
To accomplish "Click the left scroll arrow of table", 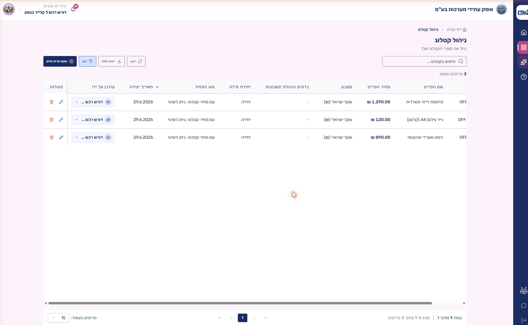I will (46, 303).
